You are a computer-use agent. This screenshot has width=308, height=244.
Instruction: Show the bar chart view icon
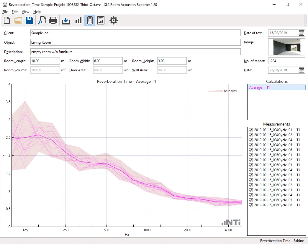[78, 20]
